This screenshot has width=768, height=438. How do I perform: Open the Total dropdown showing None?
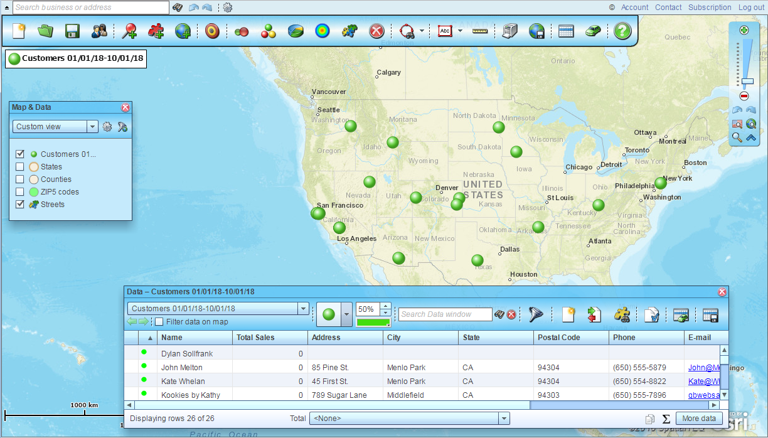pyautogui.click(x=503, y=419)
